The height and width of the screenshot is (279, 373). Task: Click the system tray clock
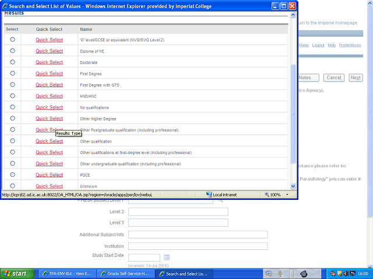(361, 273)
